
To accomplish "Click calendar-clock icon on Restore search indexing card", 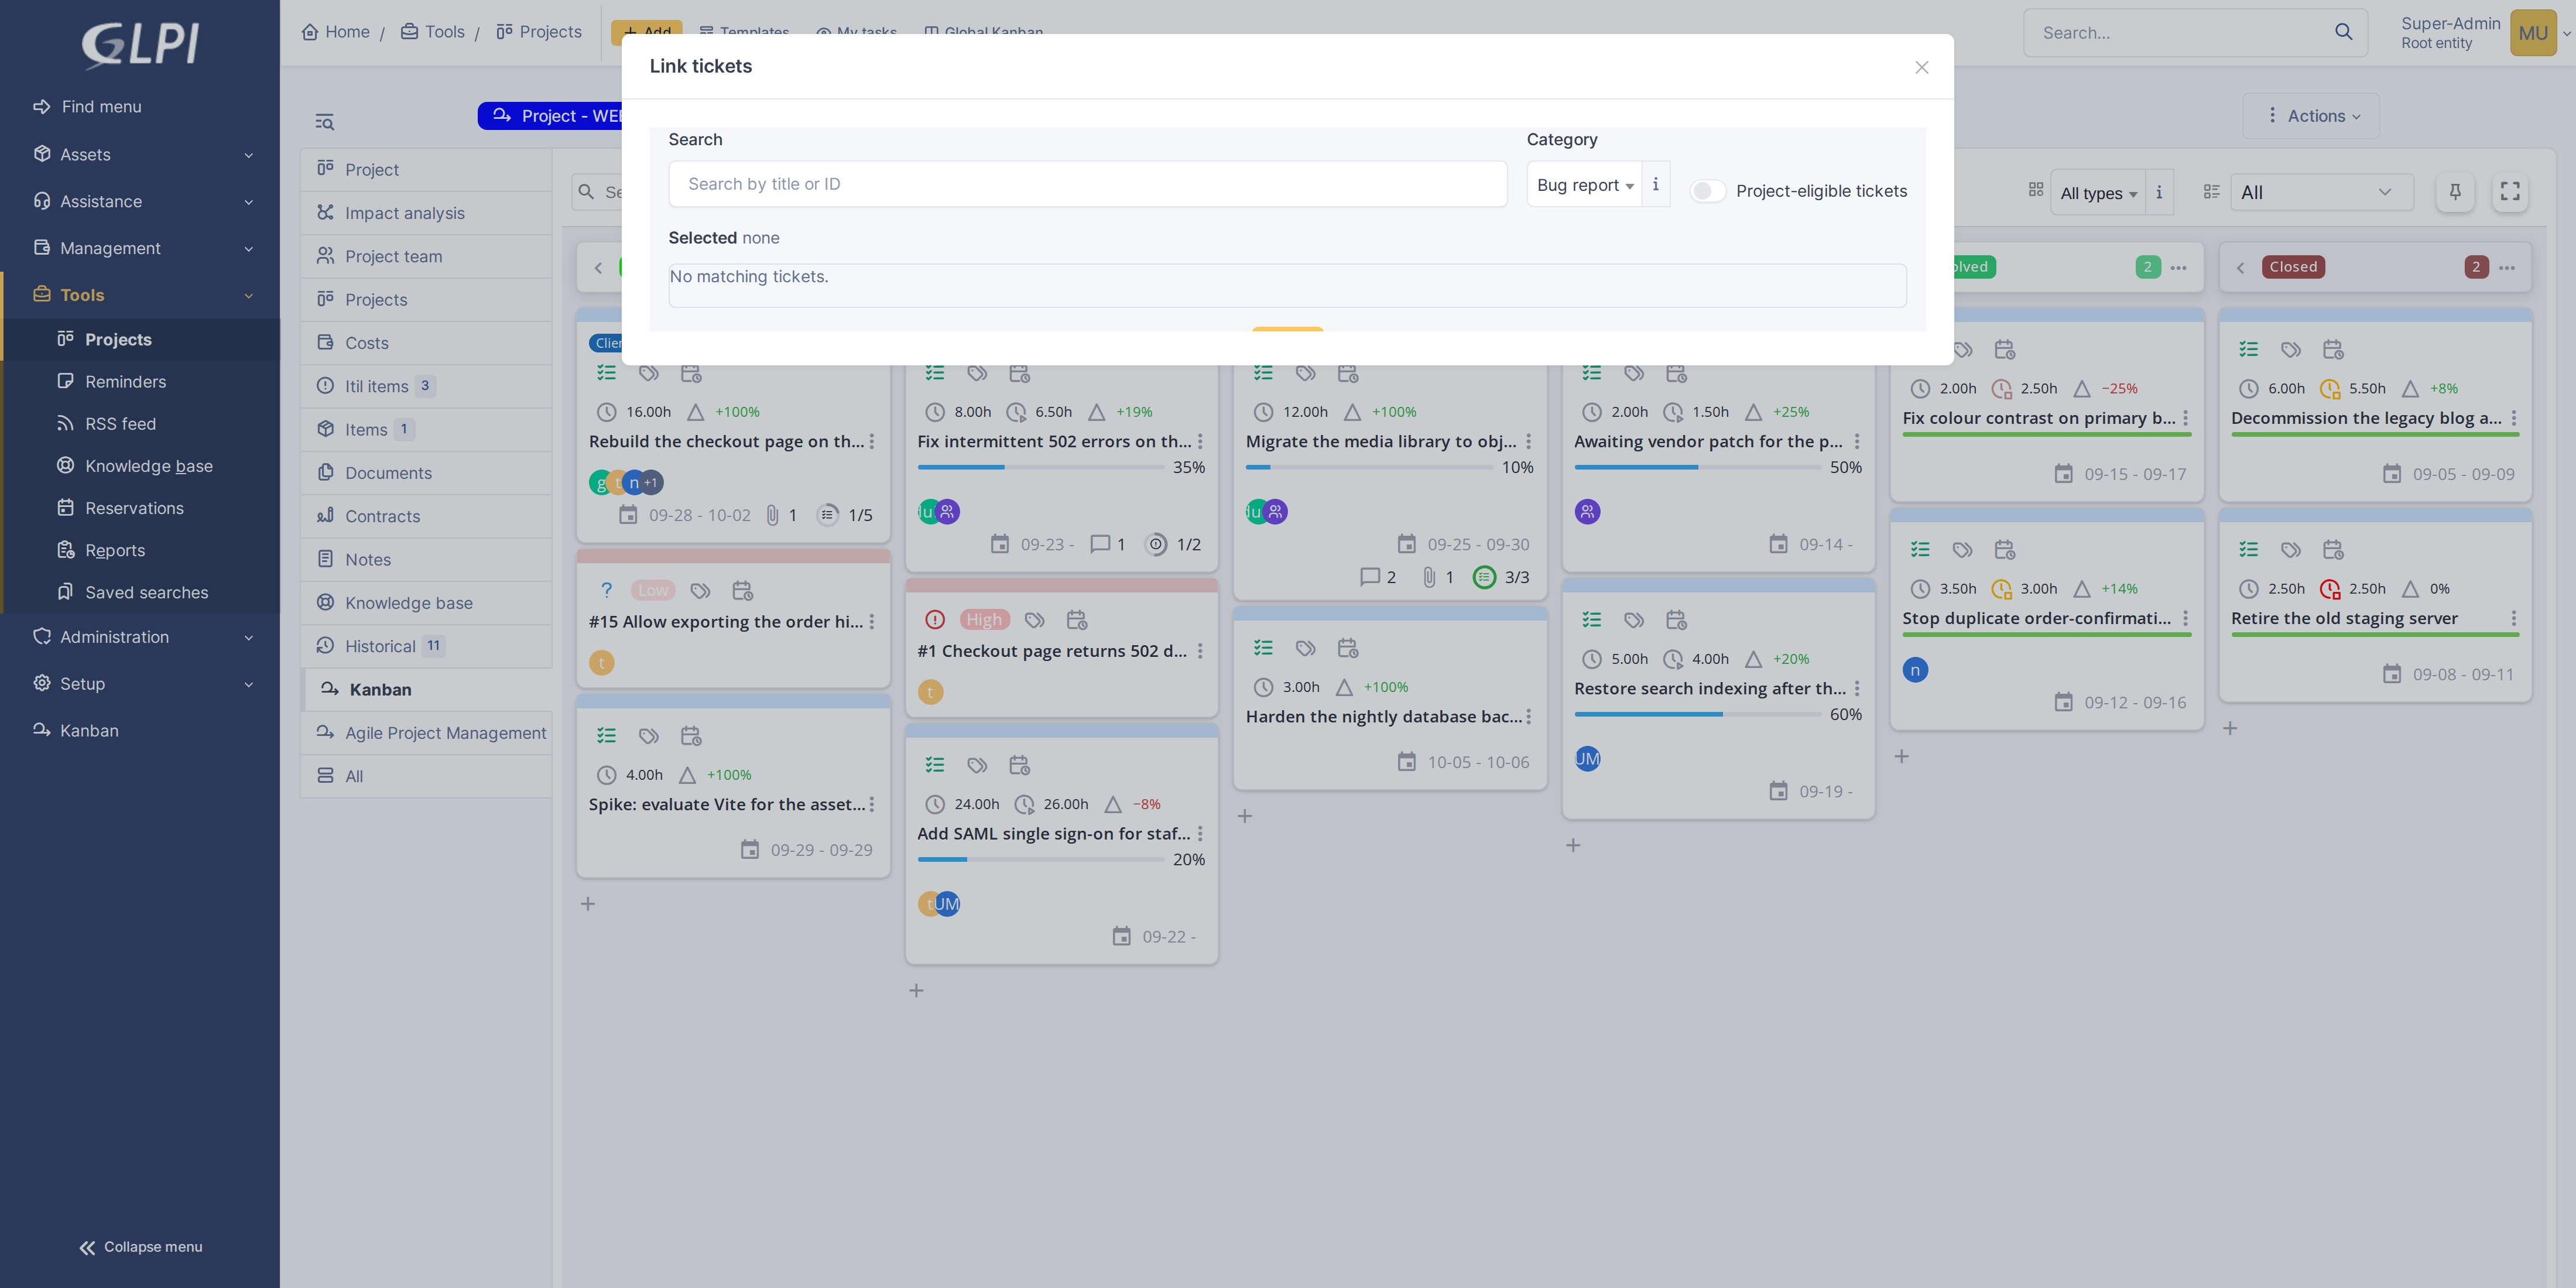I will point(1677,620).
